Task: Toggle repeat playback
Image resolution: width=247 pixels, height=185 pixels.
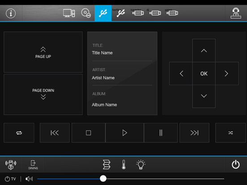Action: pyautogui.click(x=19, y=133)
